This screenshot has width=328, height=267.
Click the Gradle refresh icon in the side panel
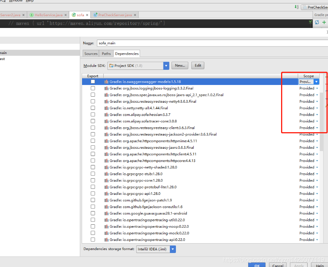317,22
